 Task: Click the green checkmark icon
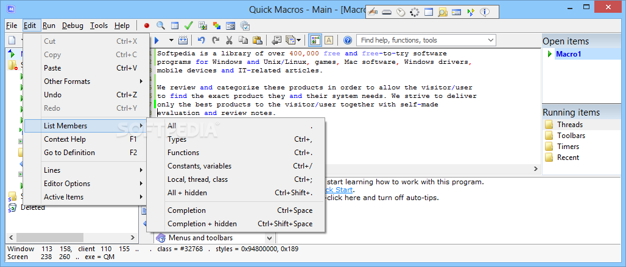coord(188,26)
